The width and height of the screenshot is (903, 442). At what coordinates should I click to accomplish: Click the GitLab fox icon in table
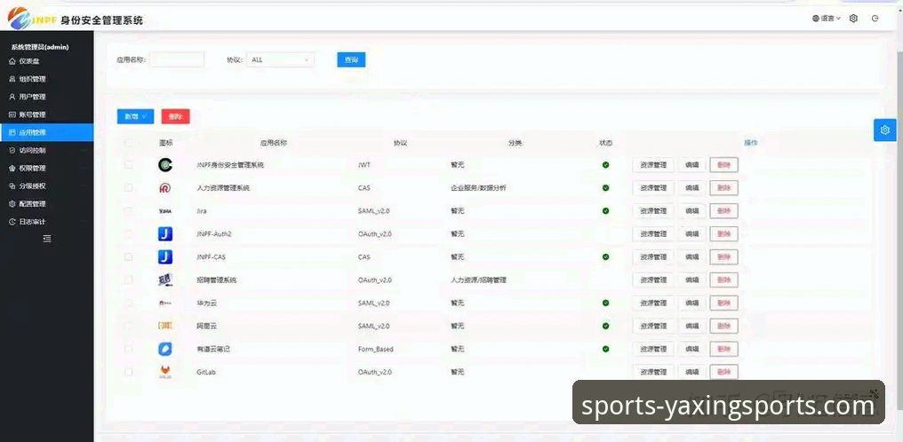click(165, 372)
